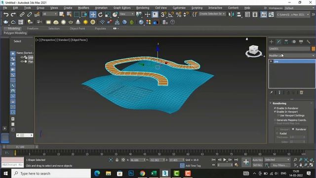
Task: Click the Edged Faces shading label
Action: point(79,40)
